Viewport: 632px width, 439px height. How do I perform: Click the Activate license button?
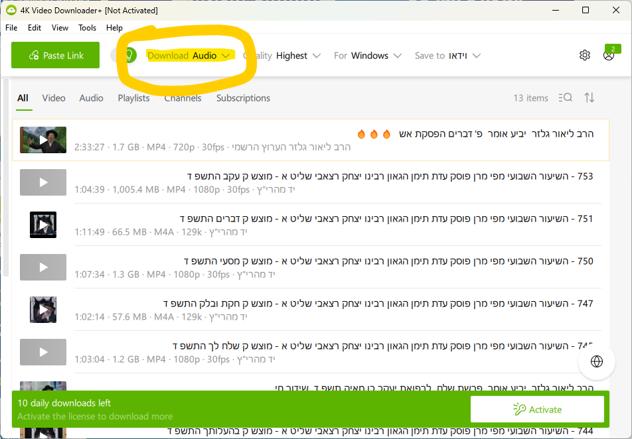tap(537, 409)
